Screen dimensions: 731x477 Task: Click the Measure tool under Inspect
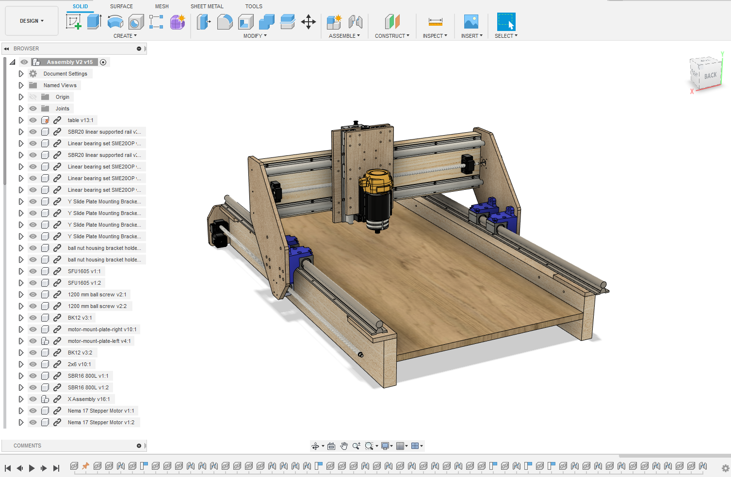(435, 22)
